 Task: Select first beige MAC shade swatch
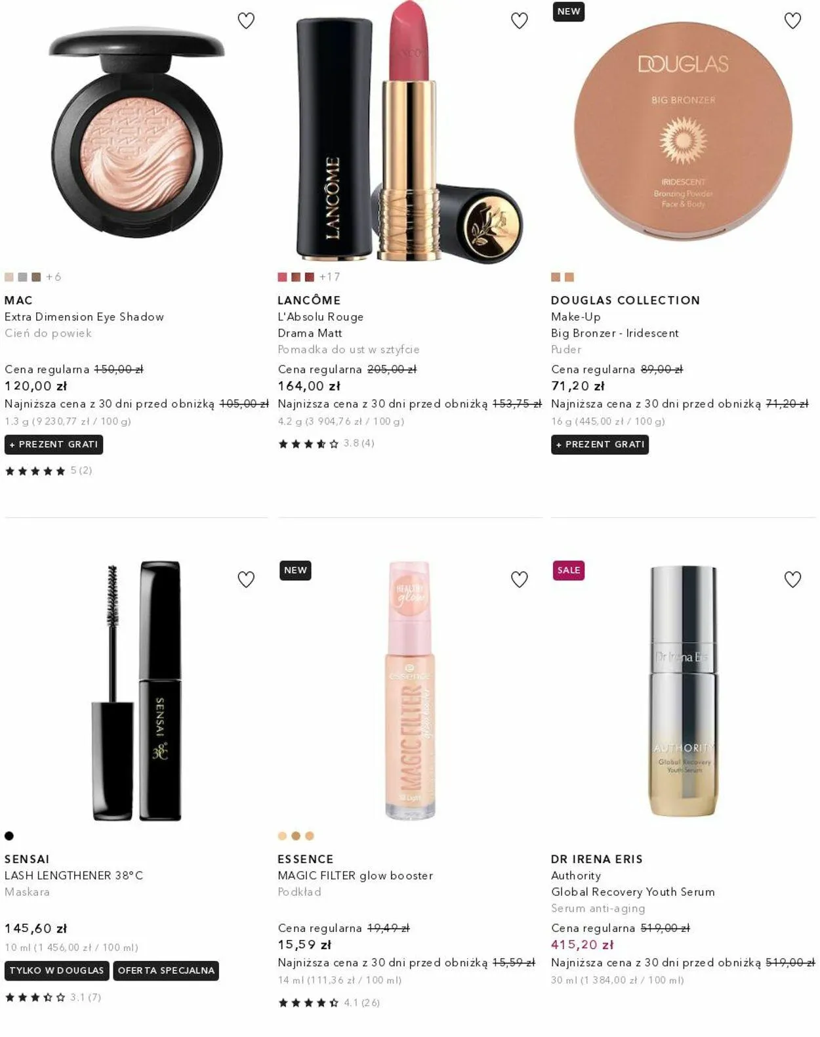(x=9, y=277)
